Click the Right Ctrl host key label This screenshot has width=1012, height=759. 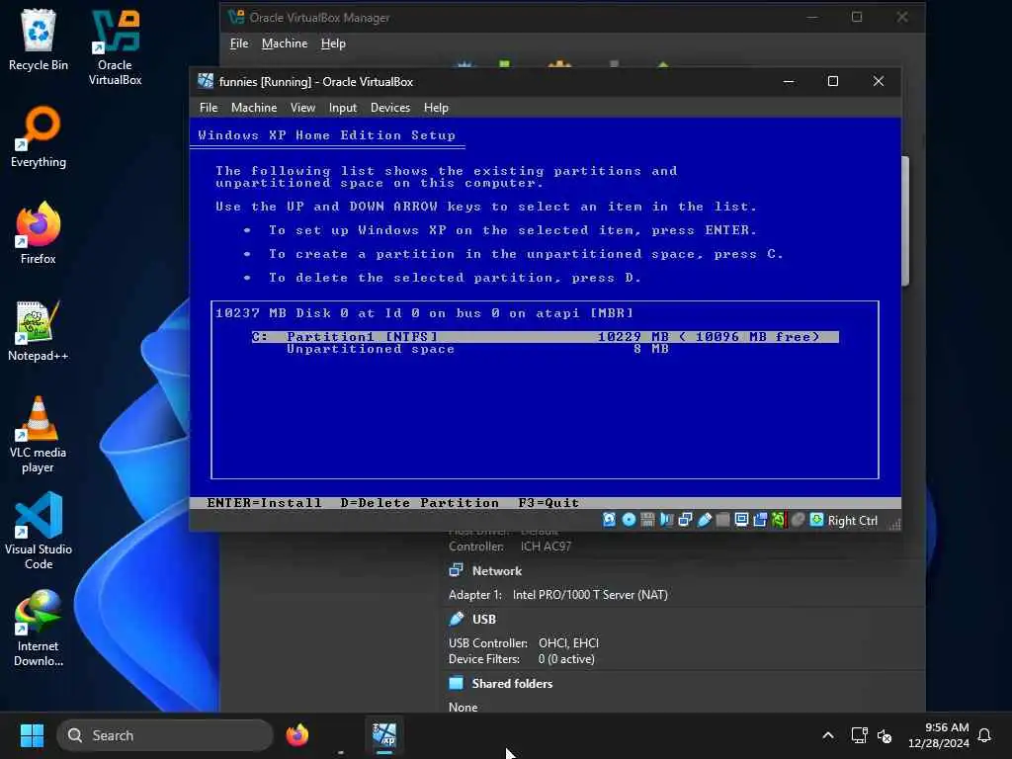[x=853, y=521]
